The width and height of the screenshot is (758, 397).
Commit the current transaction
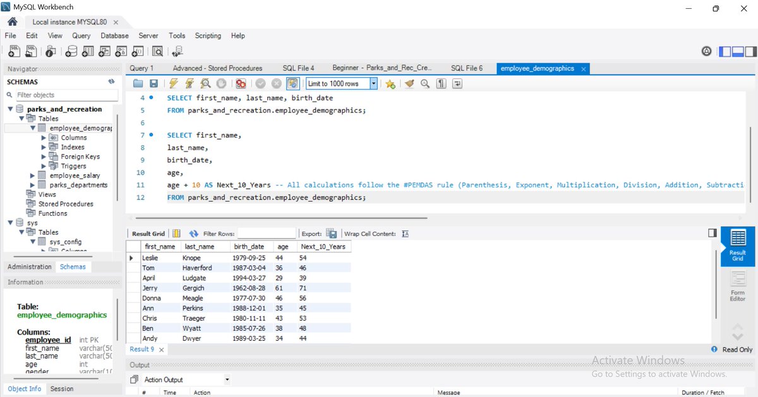tap(260, 83)
